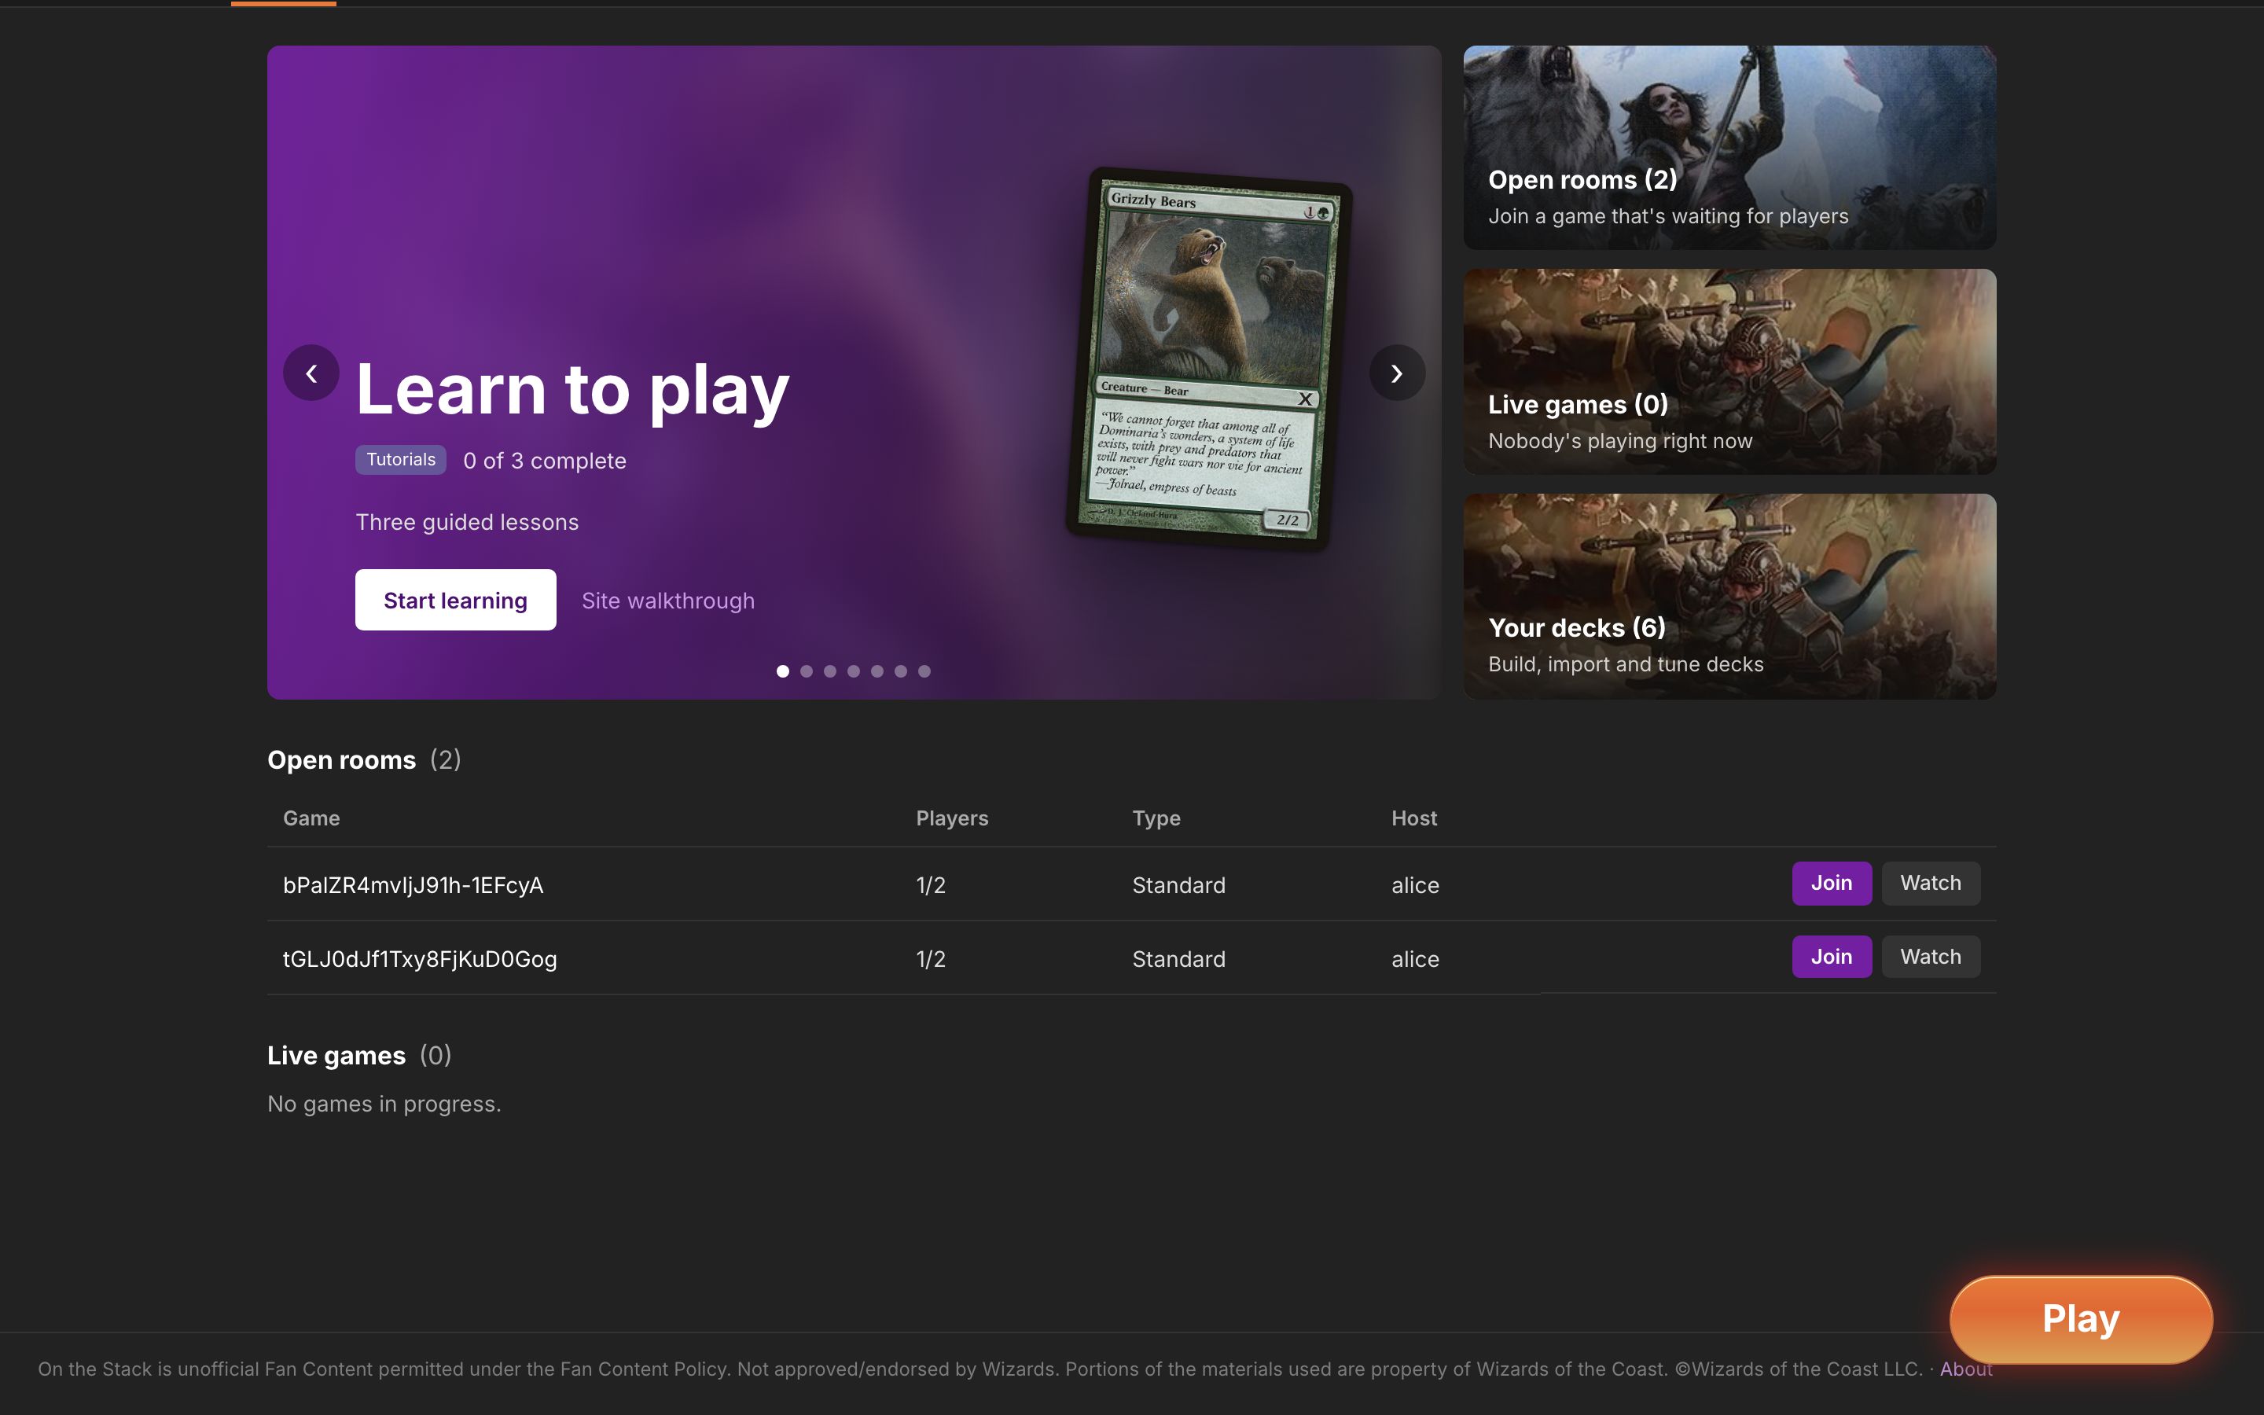The image size is (2264, 1415).
Task: Click the Start learning button
Action: click(x=456, y=600)
